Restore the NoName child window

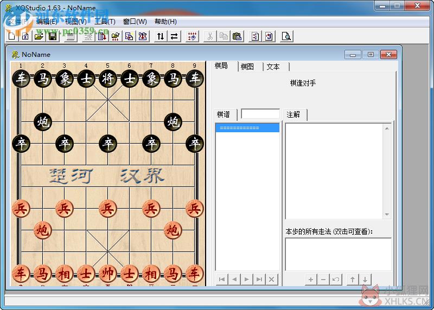pos(371,55)
